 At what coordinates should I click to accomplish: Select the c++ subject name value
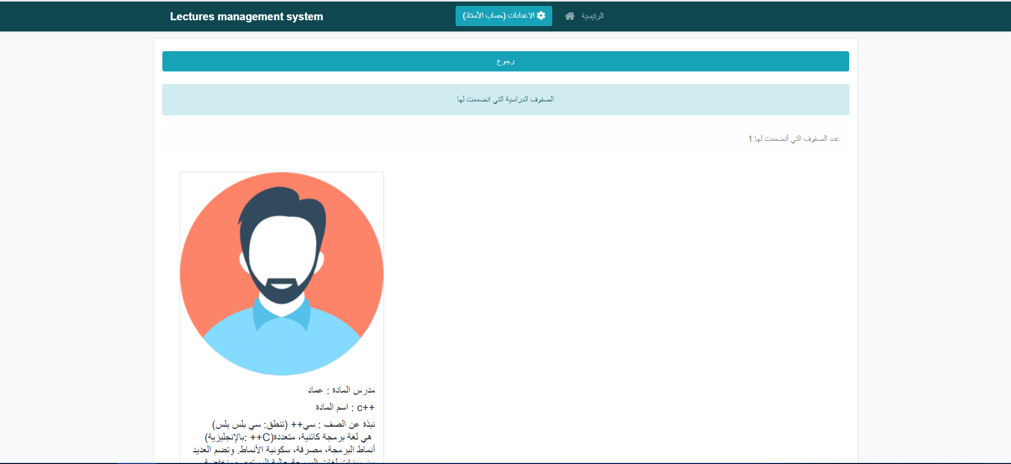pyautogui.click(x=366, y=407)
